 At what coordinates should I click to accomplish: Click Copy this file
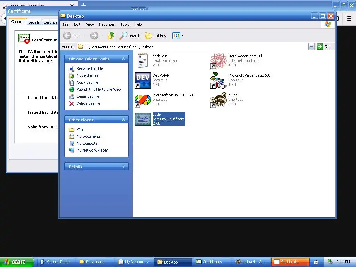pos(87,82)
